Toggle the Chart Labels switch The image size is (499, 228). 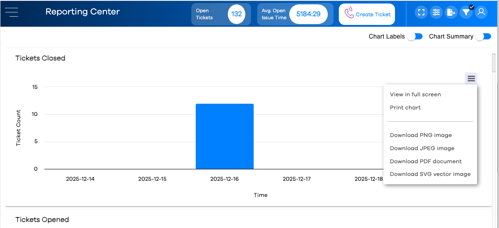click(x=415, y=36)
